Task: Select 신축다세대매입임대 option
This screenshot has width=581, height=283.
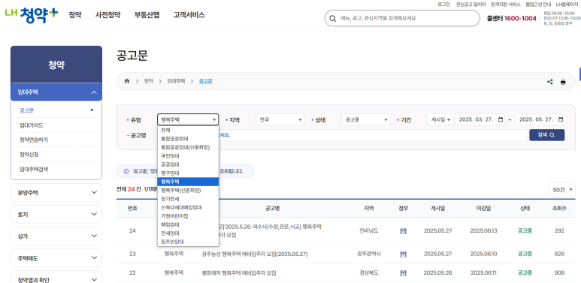Action: pos(188,207)
